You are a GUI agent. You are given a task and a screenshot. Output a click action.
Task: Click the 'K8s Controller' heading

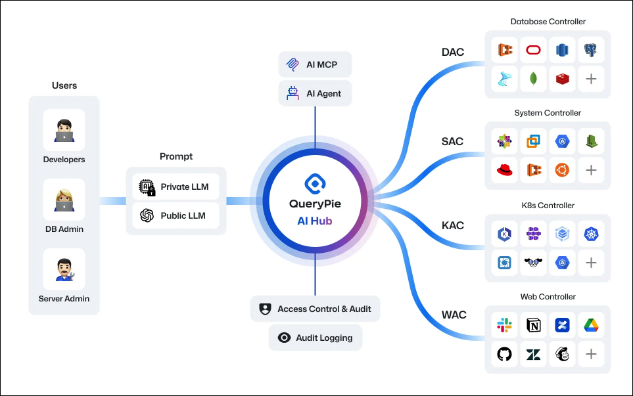pos(548,206)
